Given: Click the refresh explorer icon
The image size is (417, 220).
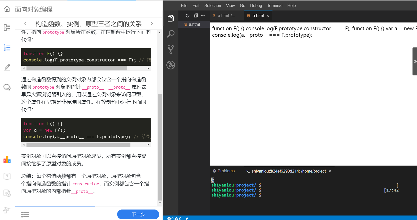Looking at the screenshot, I should [187, 15].
